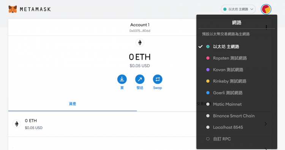Click the Swap icon button
This screenshot has height=150, width=285.
click(158, 79)
